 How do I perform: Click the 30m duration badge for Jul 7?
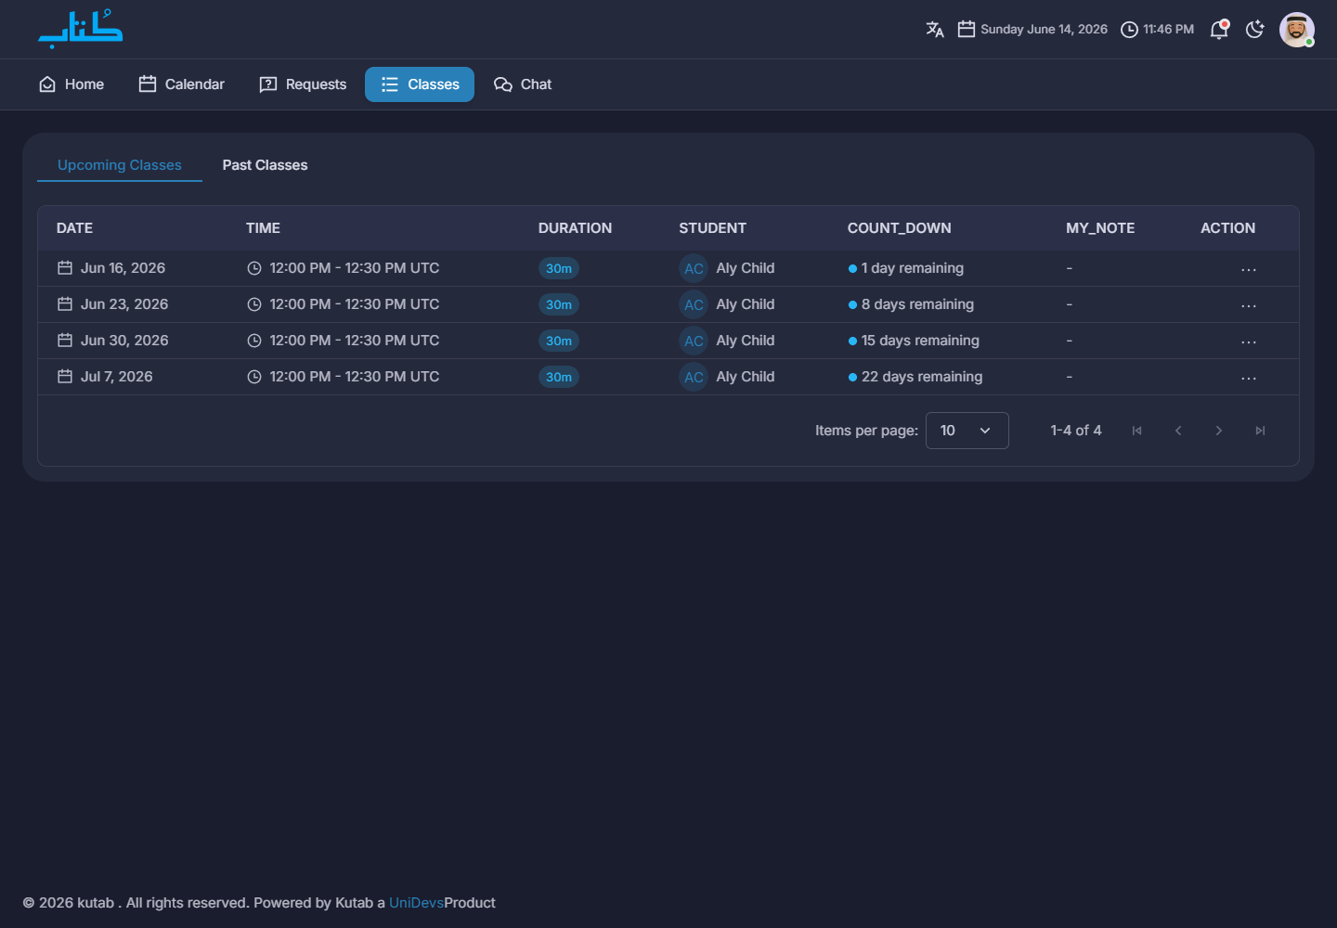pos(559,378)
